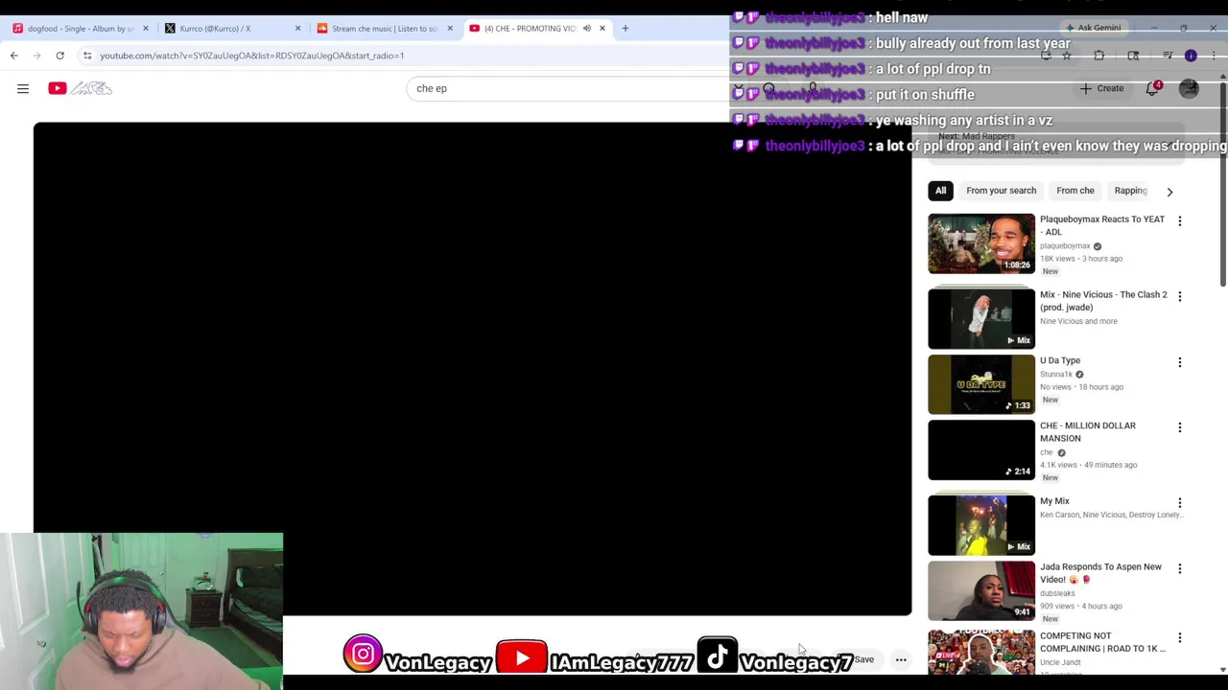Open the Chrome extensions puzzle icon
The width and height of the screenshot is (1228, 690).
point(1099,56)
